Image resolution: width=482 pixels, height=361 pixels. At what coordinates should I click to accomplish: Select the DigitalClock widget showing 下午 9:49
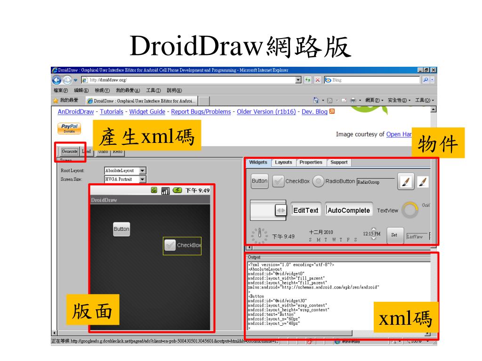(x=283, y=236)
